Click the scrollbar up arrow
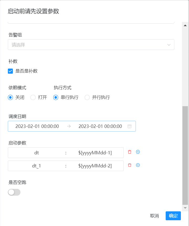The image size is (189, 226). pos(185,25)
